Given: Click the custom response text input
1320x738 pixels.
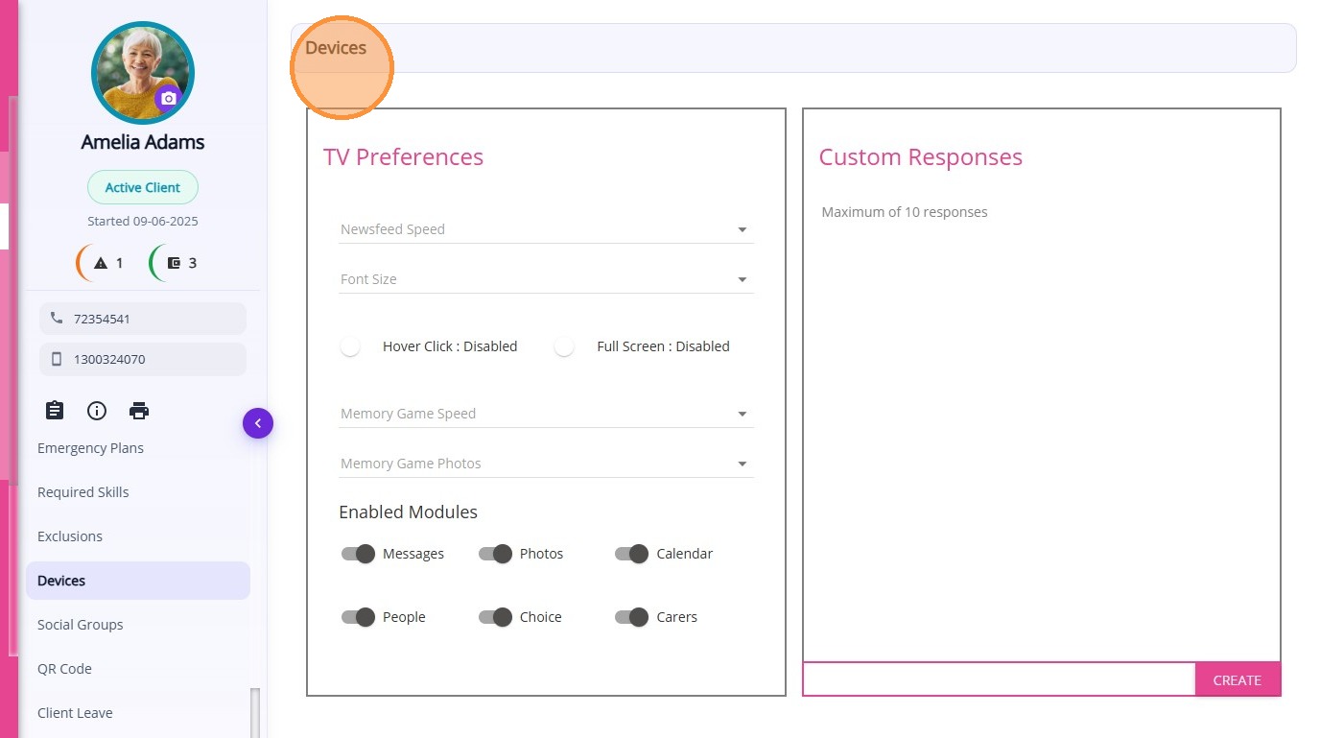Looking at the screenshot, I should coord(999,679).
